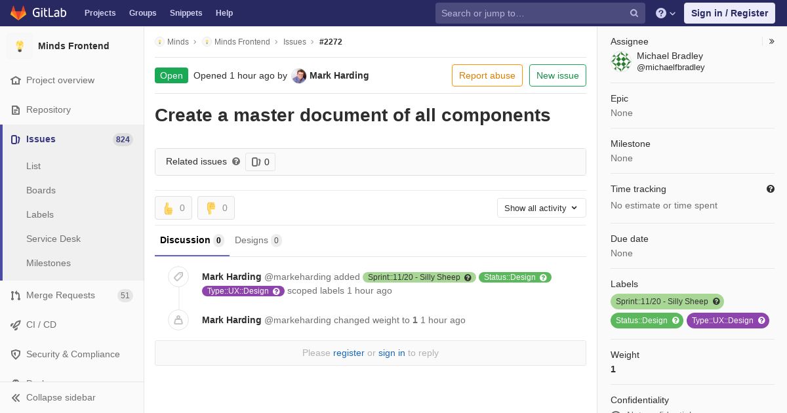Image resolution: width=787 pixels, height=413 pixels.
Task: Click help icon on activity Sprint label
Action: [x=468, y=277]
